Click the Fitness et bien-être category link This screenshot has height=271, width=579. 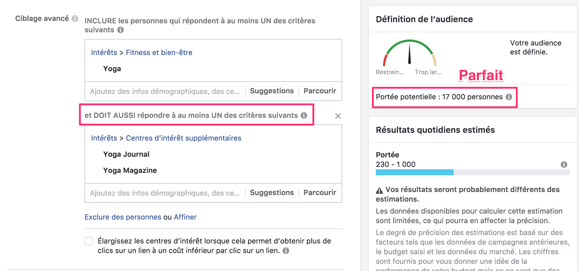click(x=159, y=53)
